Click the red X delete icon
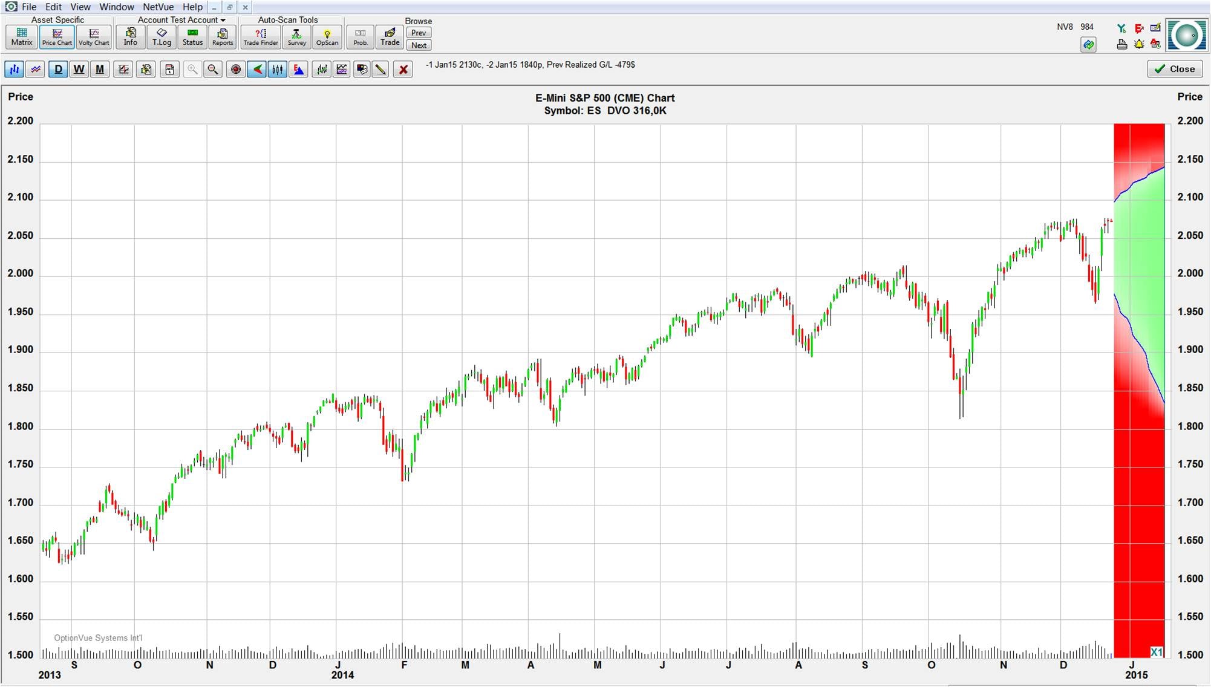Viewport: 1211px width, 687px height. 403,70
